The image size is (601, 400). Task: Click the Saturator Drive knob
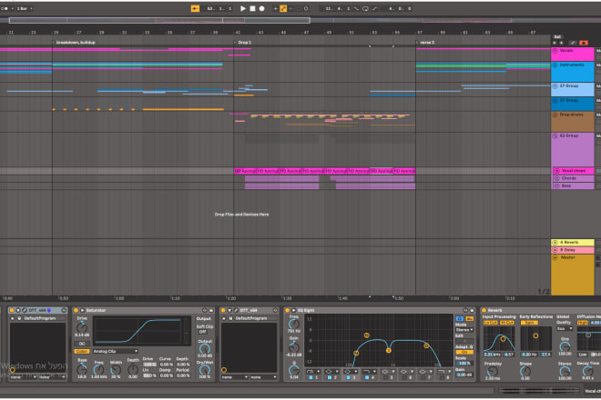pyautogui.click(x=82, y=327)
